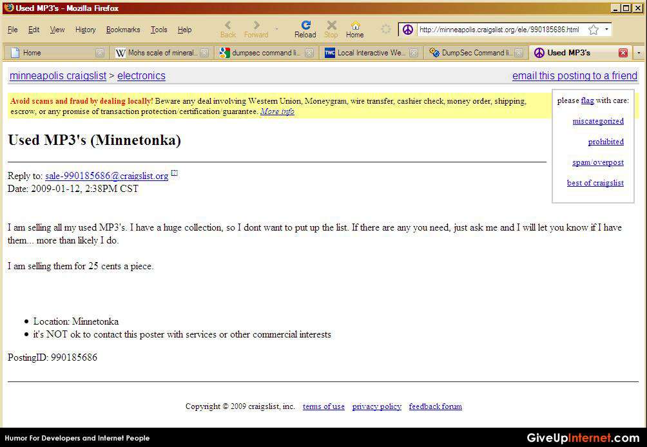This screenshot has width=647, height=447.
Task: Bookmark this page with the star icon
Action: pyautogui.click(x=594, y=30)
